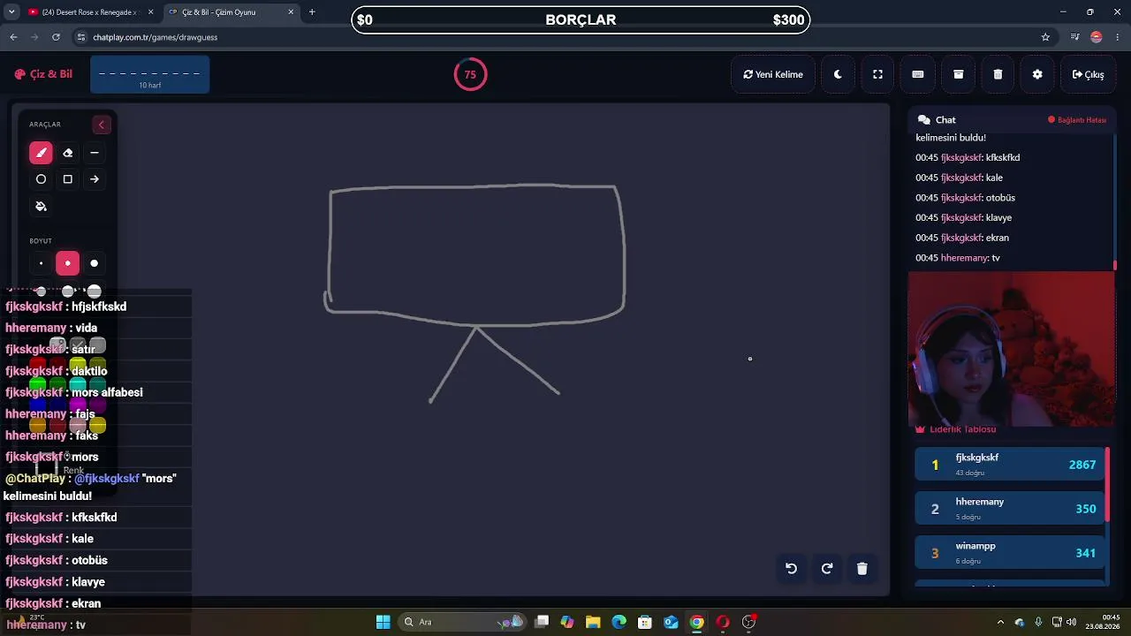Screen dimensions: 1131x636
Task: Select the circle shape tool
Action: [x=41, y=179]
